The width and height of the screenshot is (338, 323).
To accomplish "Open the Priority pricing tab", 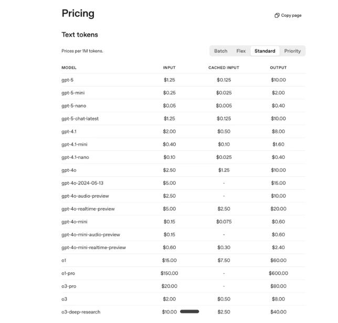I will click(x=292, y=51).
